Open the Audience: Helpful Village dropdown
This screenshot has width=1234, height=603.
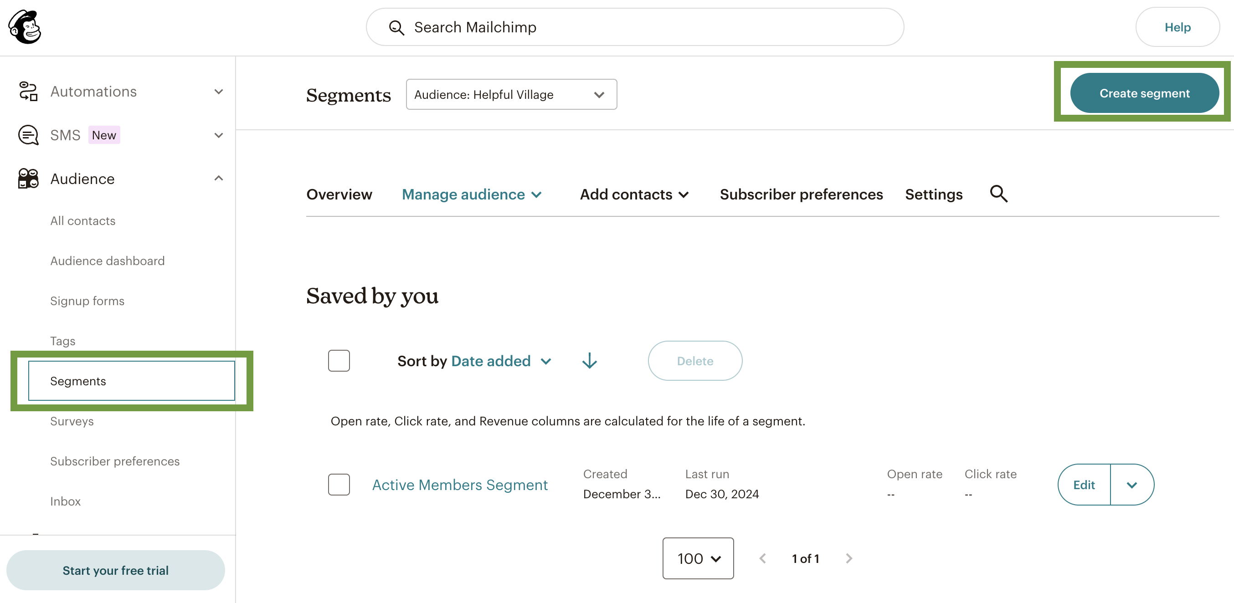pyautogui.click(x=511, y=94)
